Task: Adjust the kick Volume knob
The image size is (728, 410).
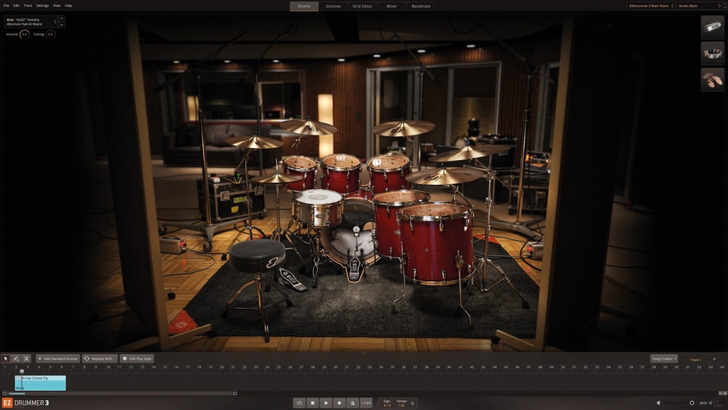Action: pos(25,35)
